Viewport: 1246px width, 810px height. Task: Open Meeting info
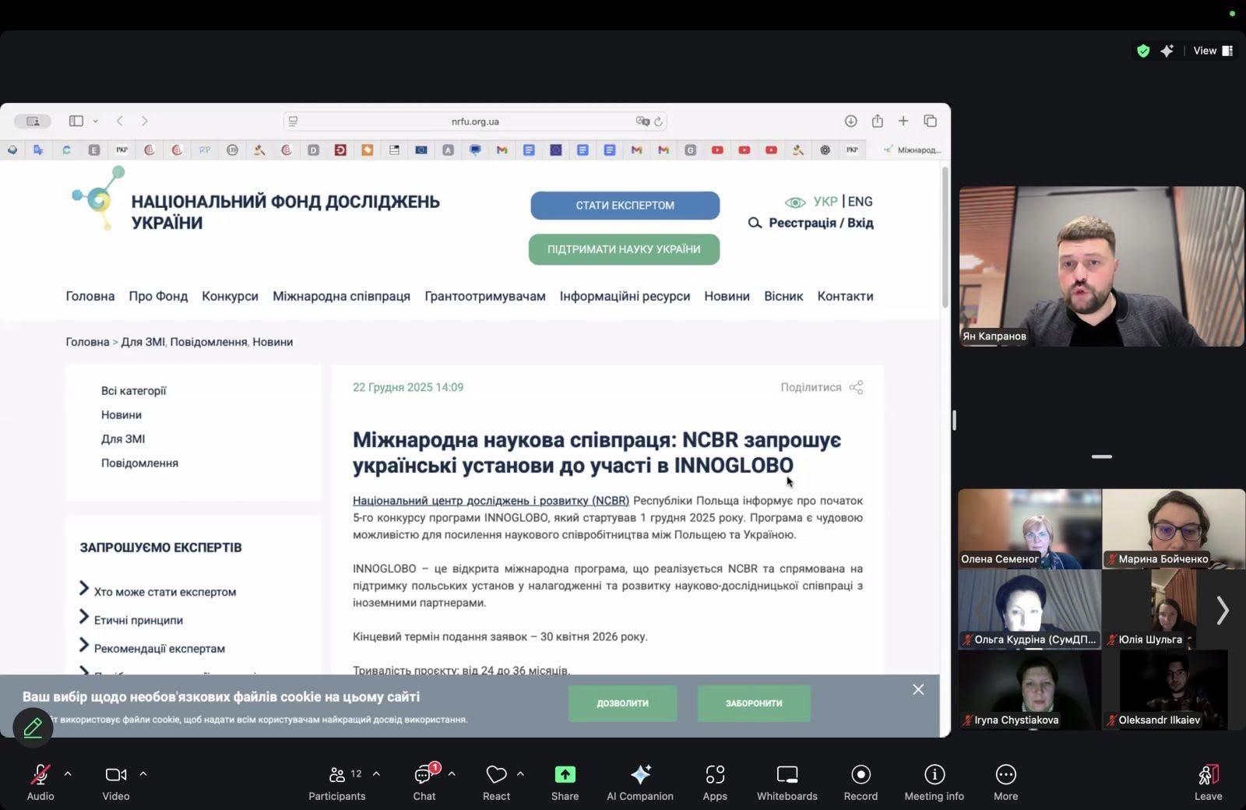coord(935,782)
